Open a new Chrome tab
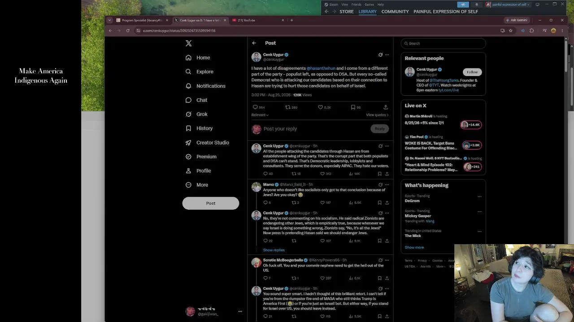574x322 pixels. coord(291,20)
